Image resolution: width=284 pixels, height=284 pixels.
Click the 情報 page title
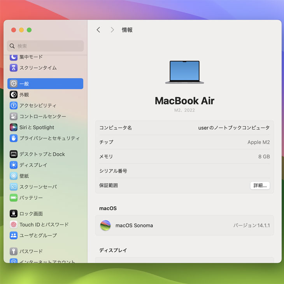pos(127,30)
